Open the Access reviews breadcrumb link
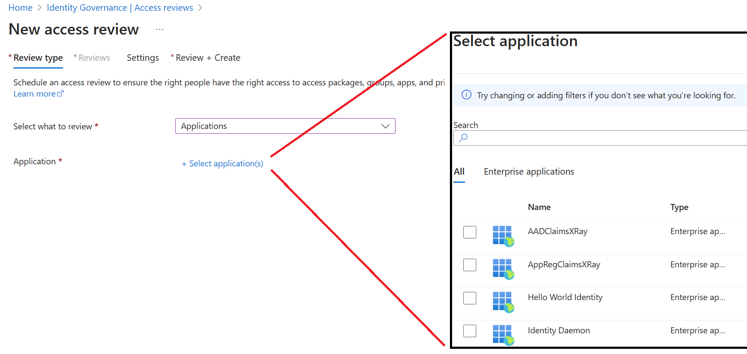 tap(164, 8)
